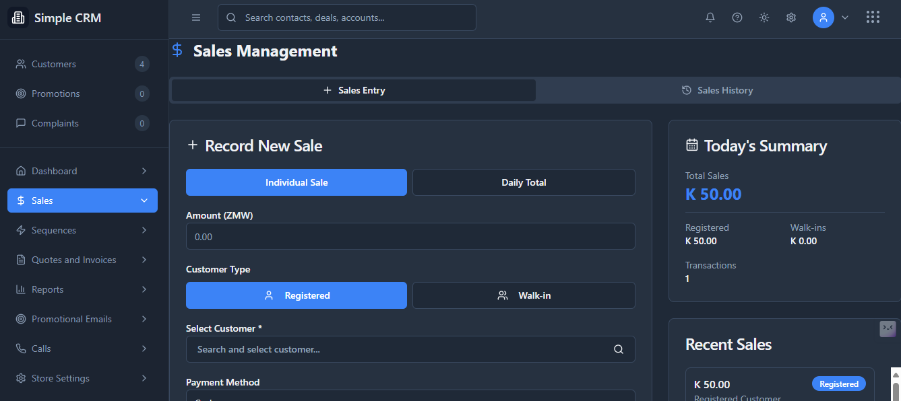Click the notification bell icon
Viewport: 901px width, 401px height.
[710, 17]
